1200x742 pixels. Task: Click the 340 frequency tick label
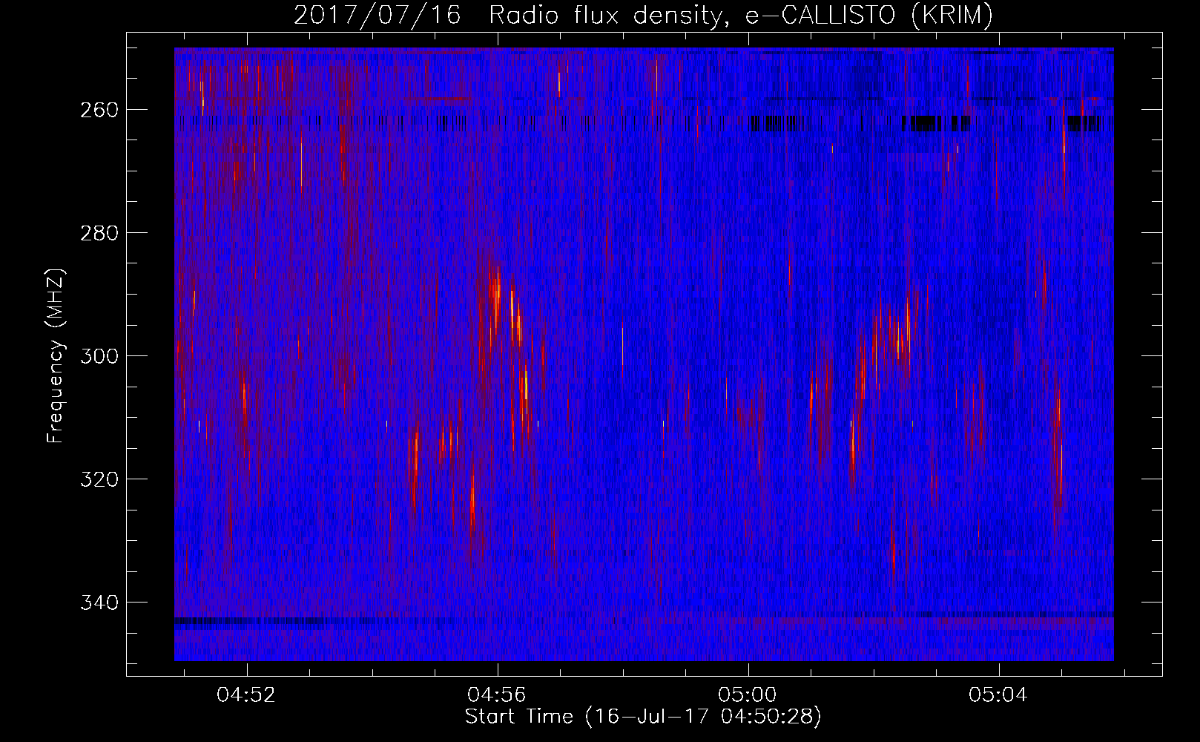point(99,603)
